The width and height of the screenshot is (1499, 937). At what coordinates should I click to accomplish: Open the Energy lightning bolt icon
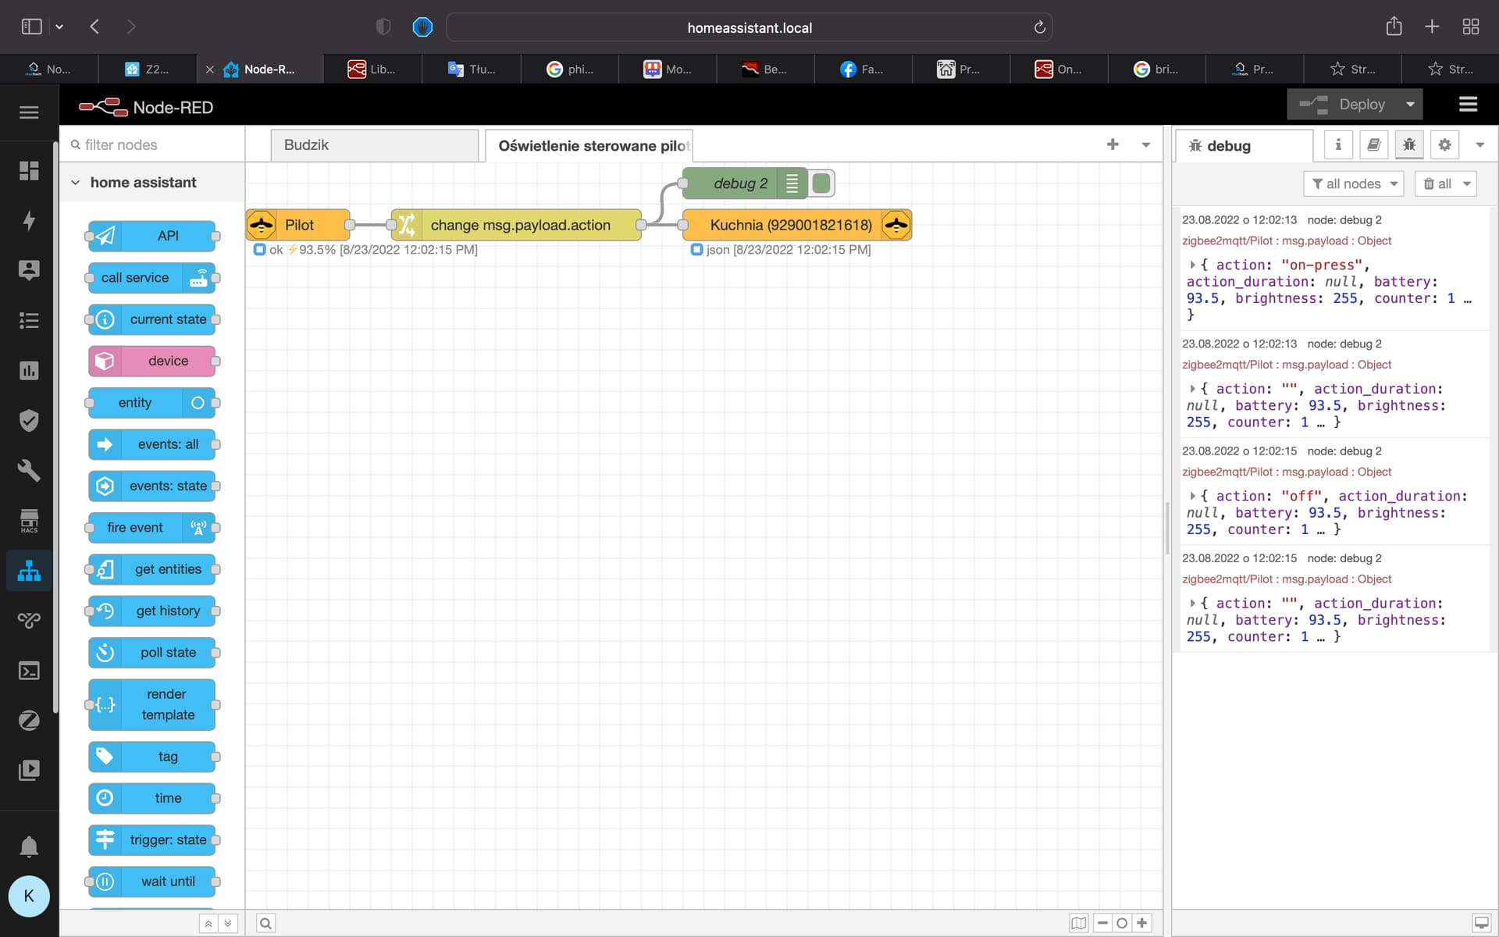tap(29, 220)
